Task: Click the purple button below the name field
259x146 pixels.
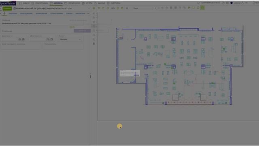Action: (x=82, y=31)
